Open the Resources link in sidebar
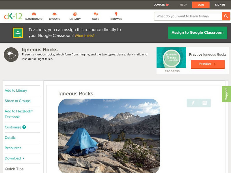The width and height of the screenshot is (231, 173). pos(13,148)
